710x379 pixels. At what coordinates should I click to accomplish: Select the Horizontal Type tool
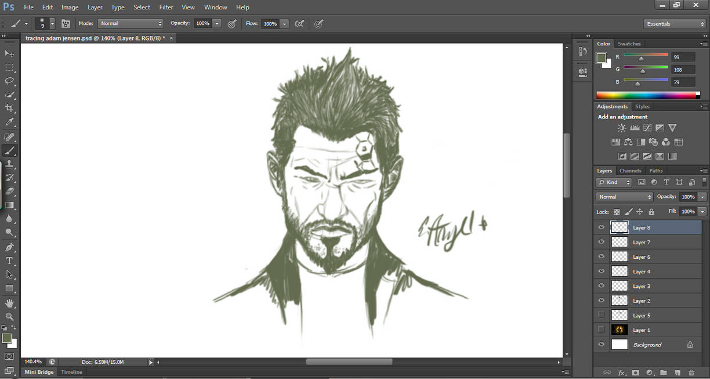coord(9,261)
